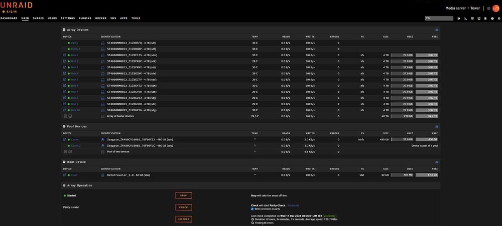The image size is (502, 226).
Task: Open Disk 4 file browser icon
Action: tap(64, 73)
